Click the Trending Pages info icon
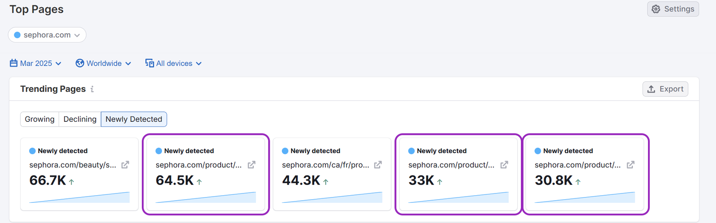Screen dimensions: 716x223 tap(92, 89)
